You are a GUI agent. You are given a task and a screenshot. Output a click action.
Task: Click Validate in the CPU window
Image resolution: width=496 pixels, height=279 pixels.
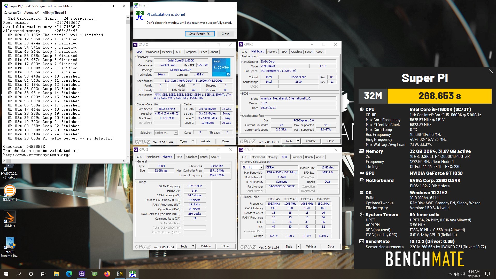[x=205, y=141]
